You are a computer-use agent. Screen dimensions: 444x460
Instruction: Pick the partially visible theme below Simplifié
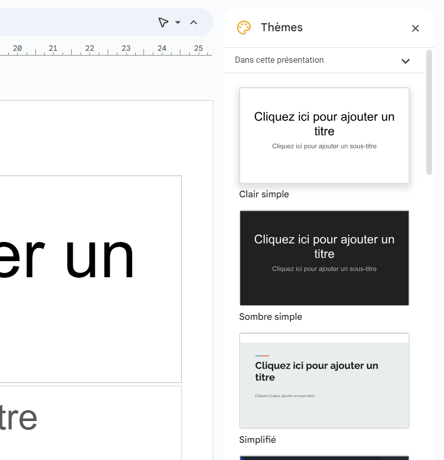tap(324, 457)
